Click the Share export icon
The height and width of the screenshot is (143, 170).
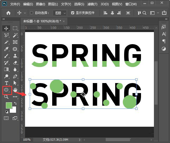pos(164,13)
